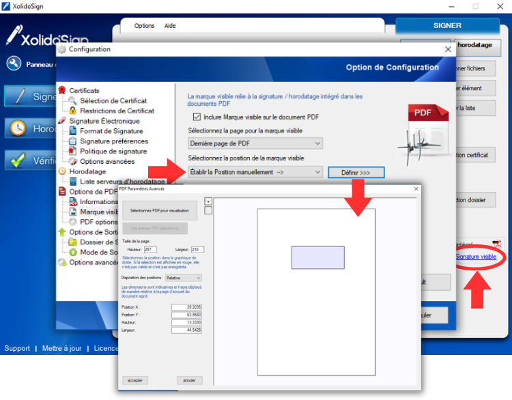Click the red PDF icon beside Options de PDF
Viewport: 512px width, 400px height.
tap(62, 191)
